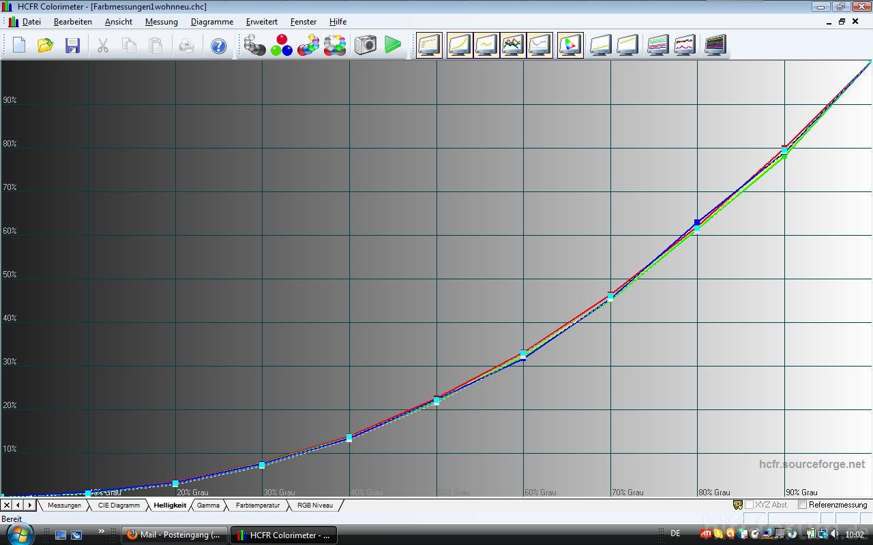The height and width of the screenshot is (545, 873).
Task: Save the file with the floppy disk icon
Action: (72, 46)
